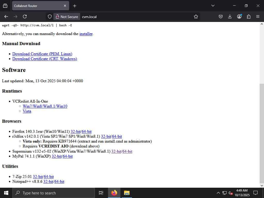
Task: Open a new tab with plus button
Action: [75, 6]
